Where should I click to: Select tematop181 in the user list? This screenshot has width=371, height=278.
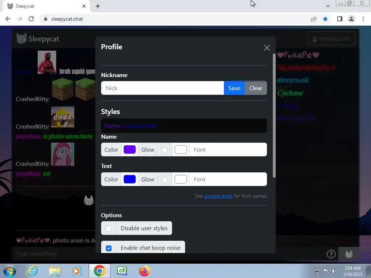296,118
